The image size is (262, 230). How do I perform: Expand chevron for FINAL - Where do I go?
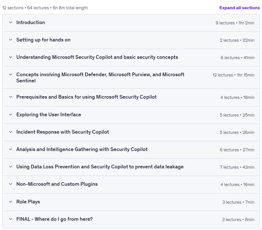point(11,219)
